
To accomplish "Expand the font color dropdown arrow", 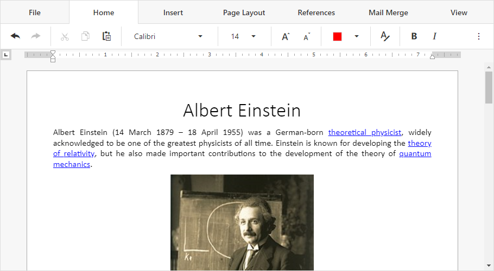I will tap(357, 36).
